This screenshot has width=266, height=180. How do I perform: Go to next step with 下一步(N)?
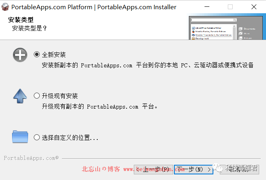coord(194,169)
